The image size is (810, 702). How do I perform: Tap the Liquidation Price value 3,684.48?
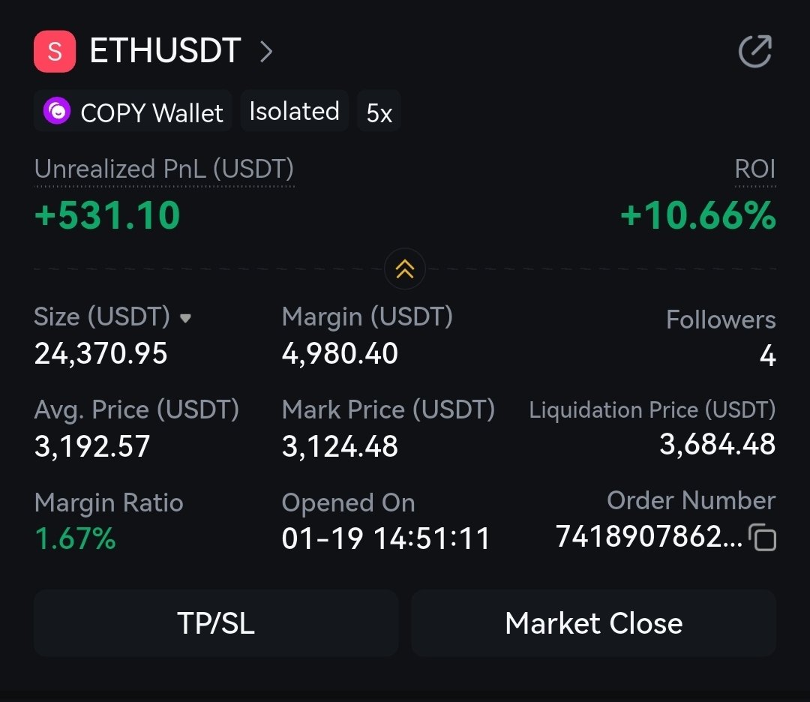pos(717,445)
